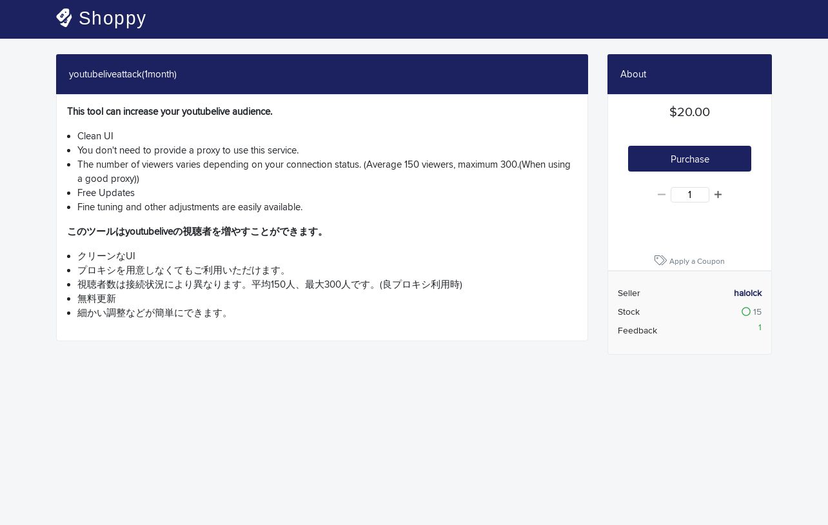Image resolution: width=828 pixels, height=525 pixels.
Task: Click the '無料更新' bullet
Action: pos(97,299)
